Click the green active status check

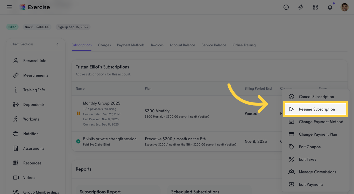(78, 141)
